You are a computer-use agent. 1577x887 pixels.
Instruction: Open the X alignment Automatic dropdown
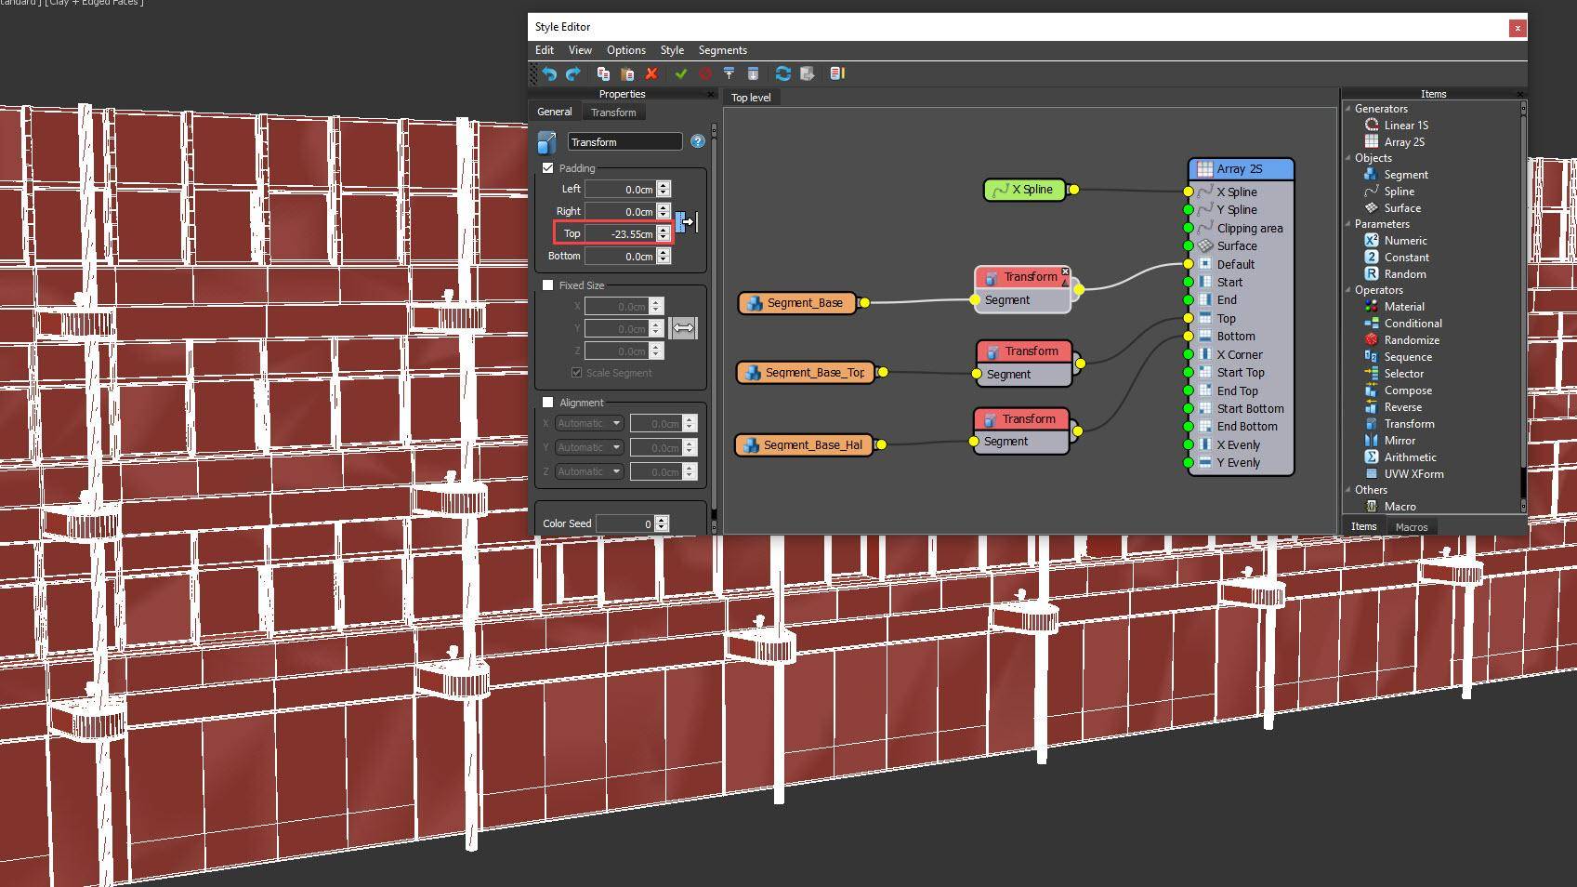click(587, 422)
